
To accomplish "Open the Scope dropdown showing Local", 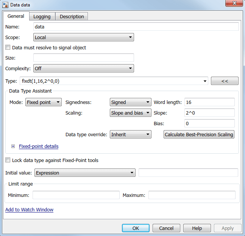I will click(x=84, y=37).
